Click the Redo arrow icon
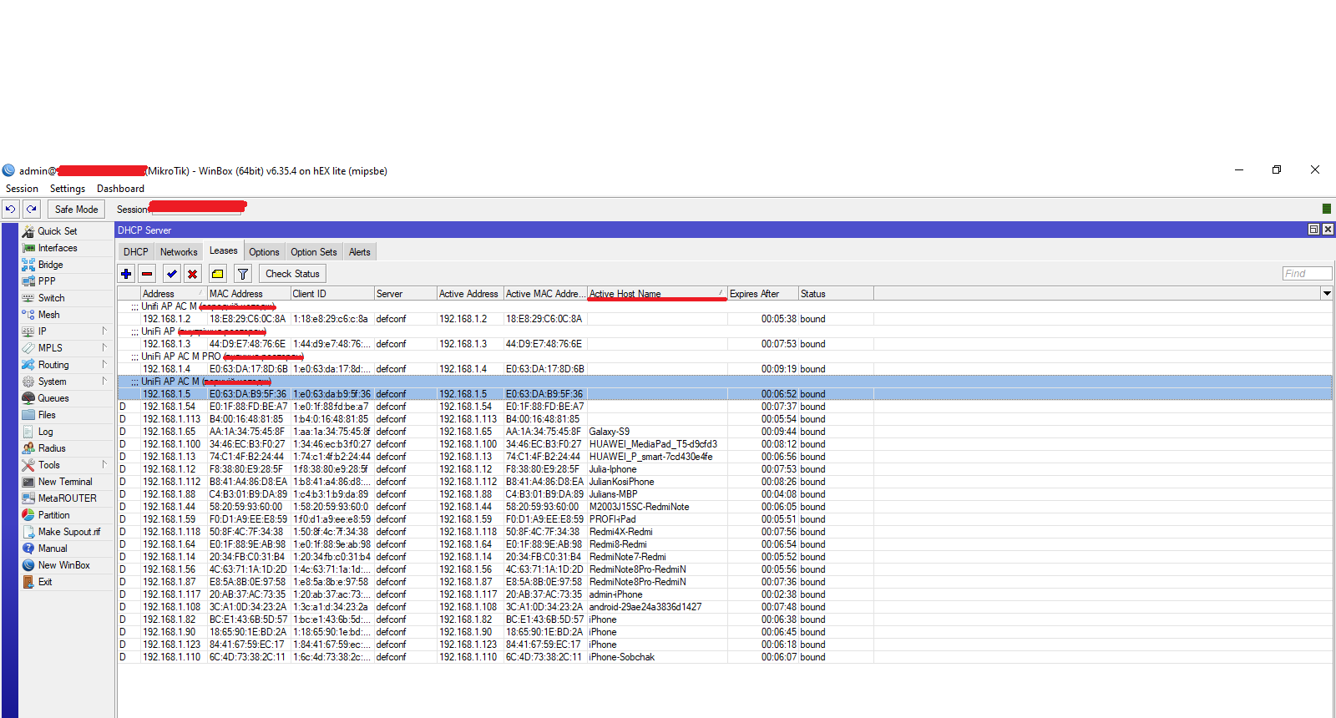 click(31, 210)
